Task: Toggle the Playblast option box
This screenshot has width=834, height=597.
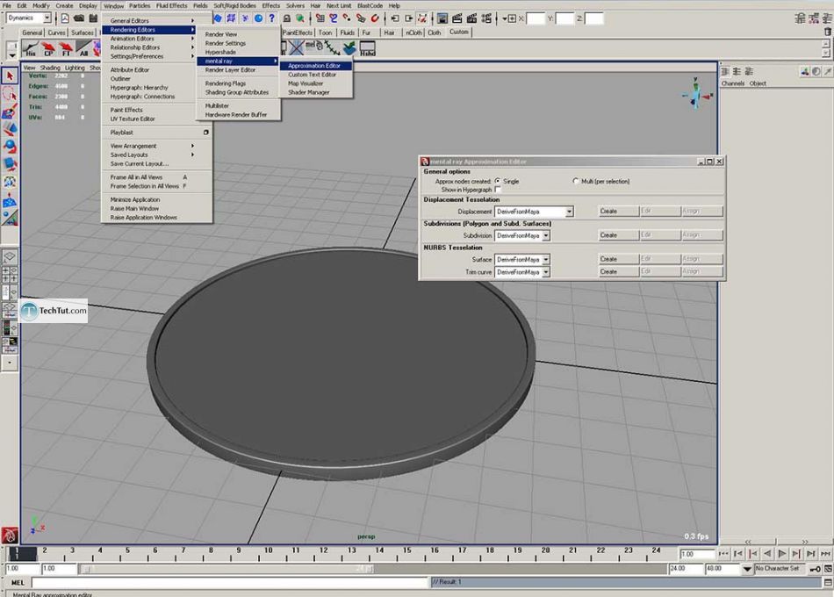Action: (205, 132)
